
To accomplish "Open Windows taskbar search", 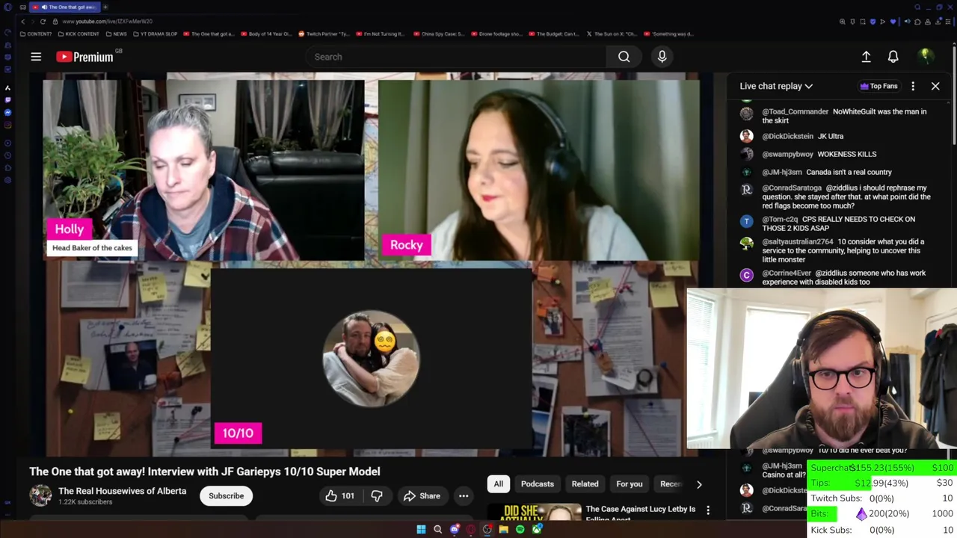I will pos(437,530).
